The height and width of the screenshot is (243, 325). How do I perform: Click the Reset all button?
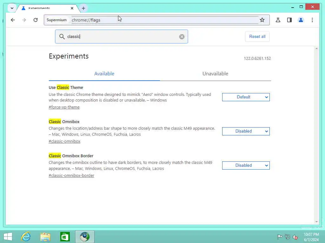[x=257, y=37]
